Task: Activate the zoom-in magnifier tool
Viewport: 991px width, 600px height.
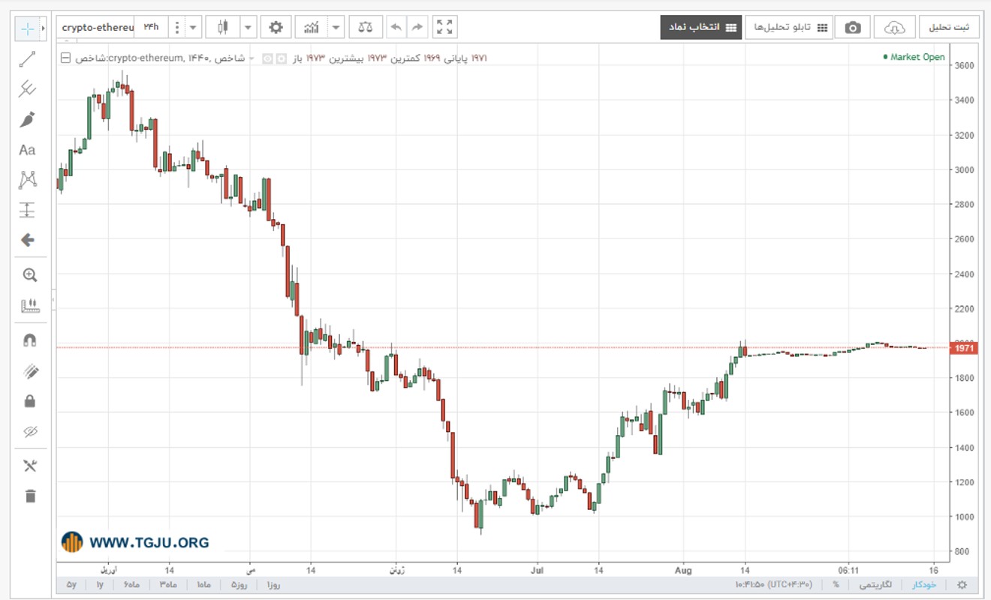Action: [x=29, y=275]
